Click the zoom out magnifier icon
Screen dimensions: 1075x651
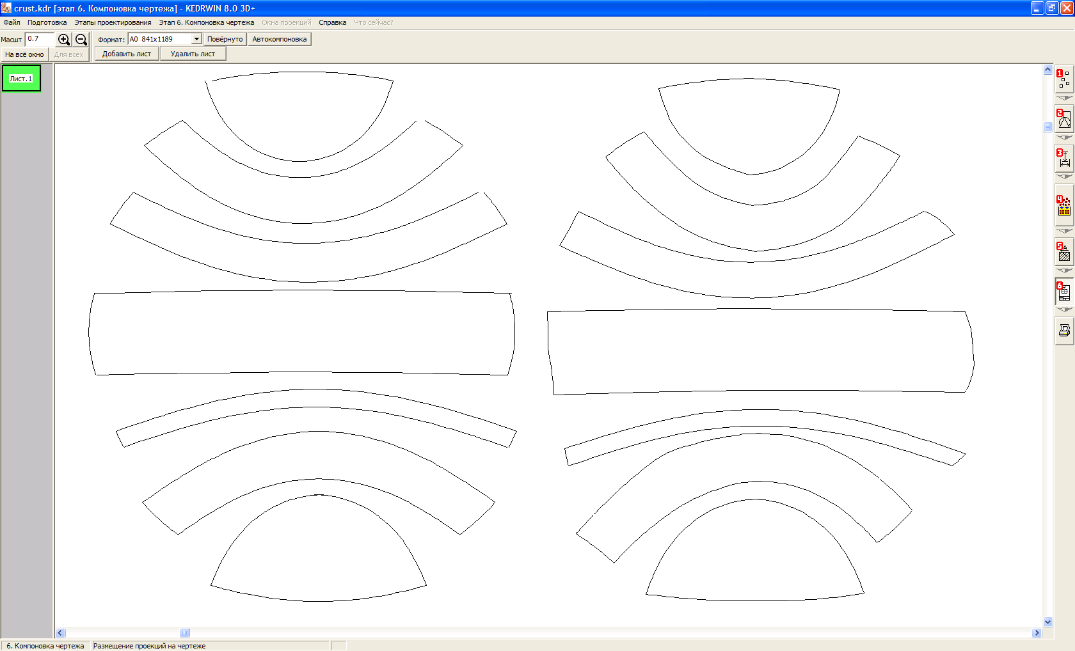[81, 40]
